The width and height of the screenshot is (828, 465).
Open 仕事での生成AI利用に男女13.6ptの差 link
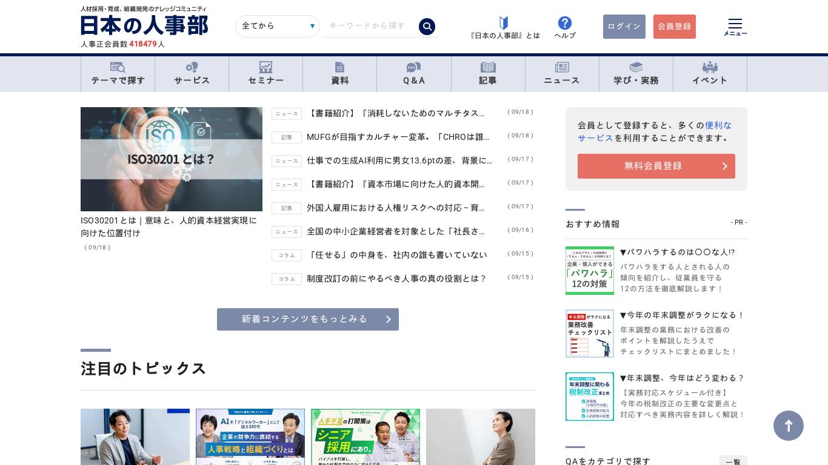[399, 160]
